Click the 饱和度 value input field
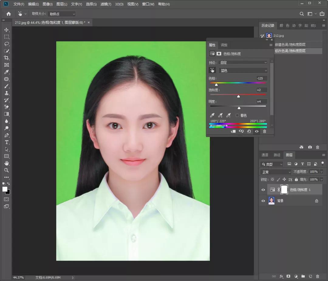The height and width of the screenshot is (281, 328). point(261,90)
